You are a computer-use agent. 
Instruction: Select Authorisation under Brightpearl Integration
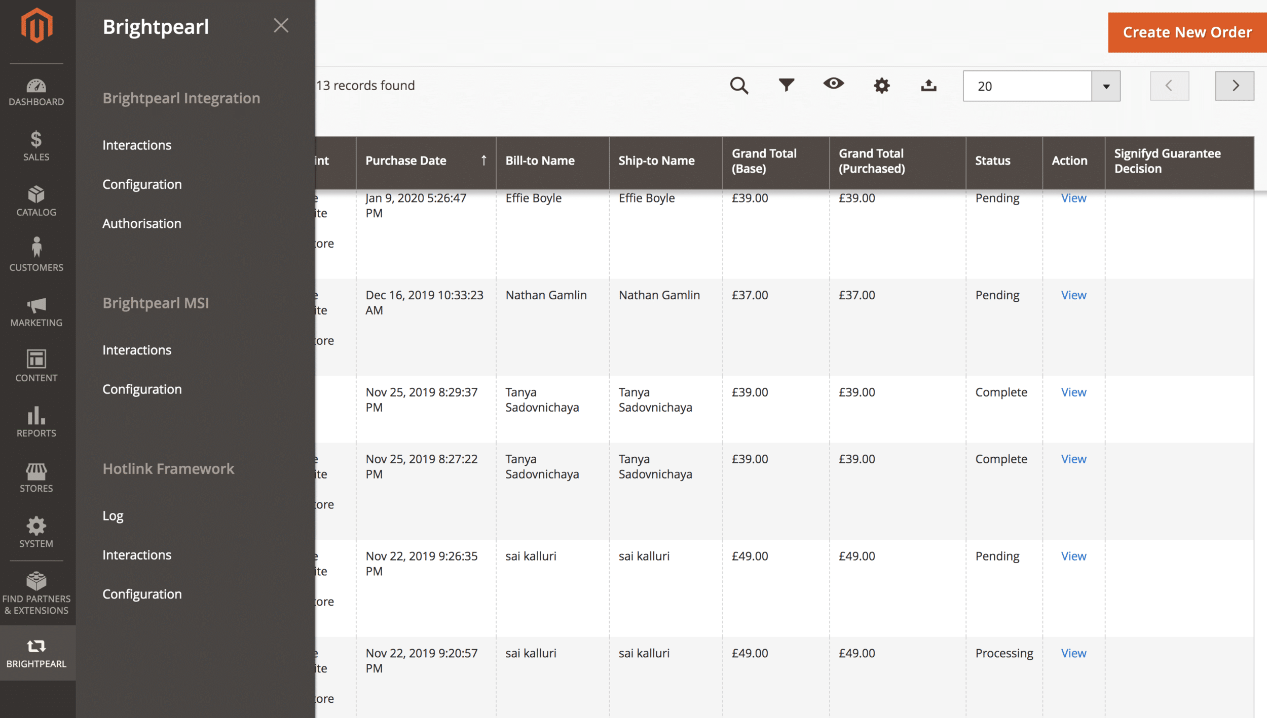point(142,223)
